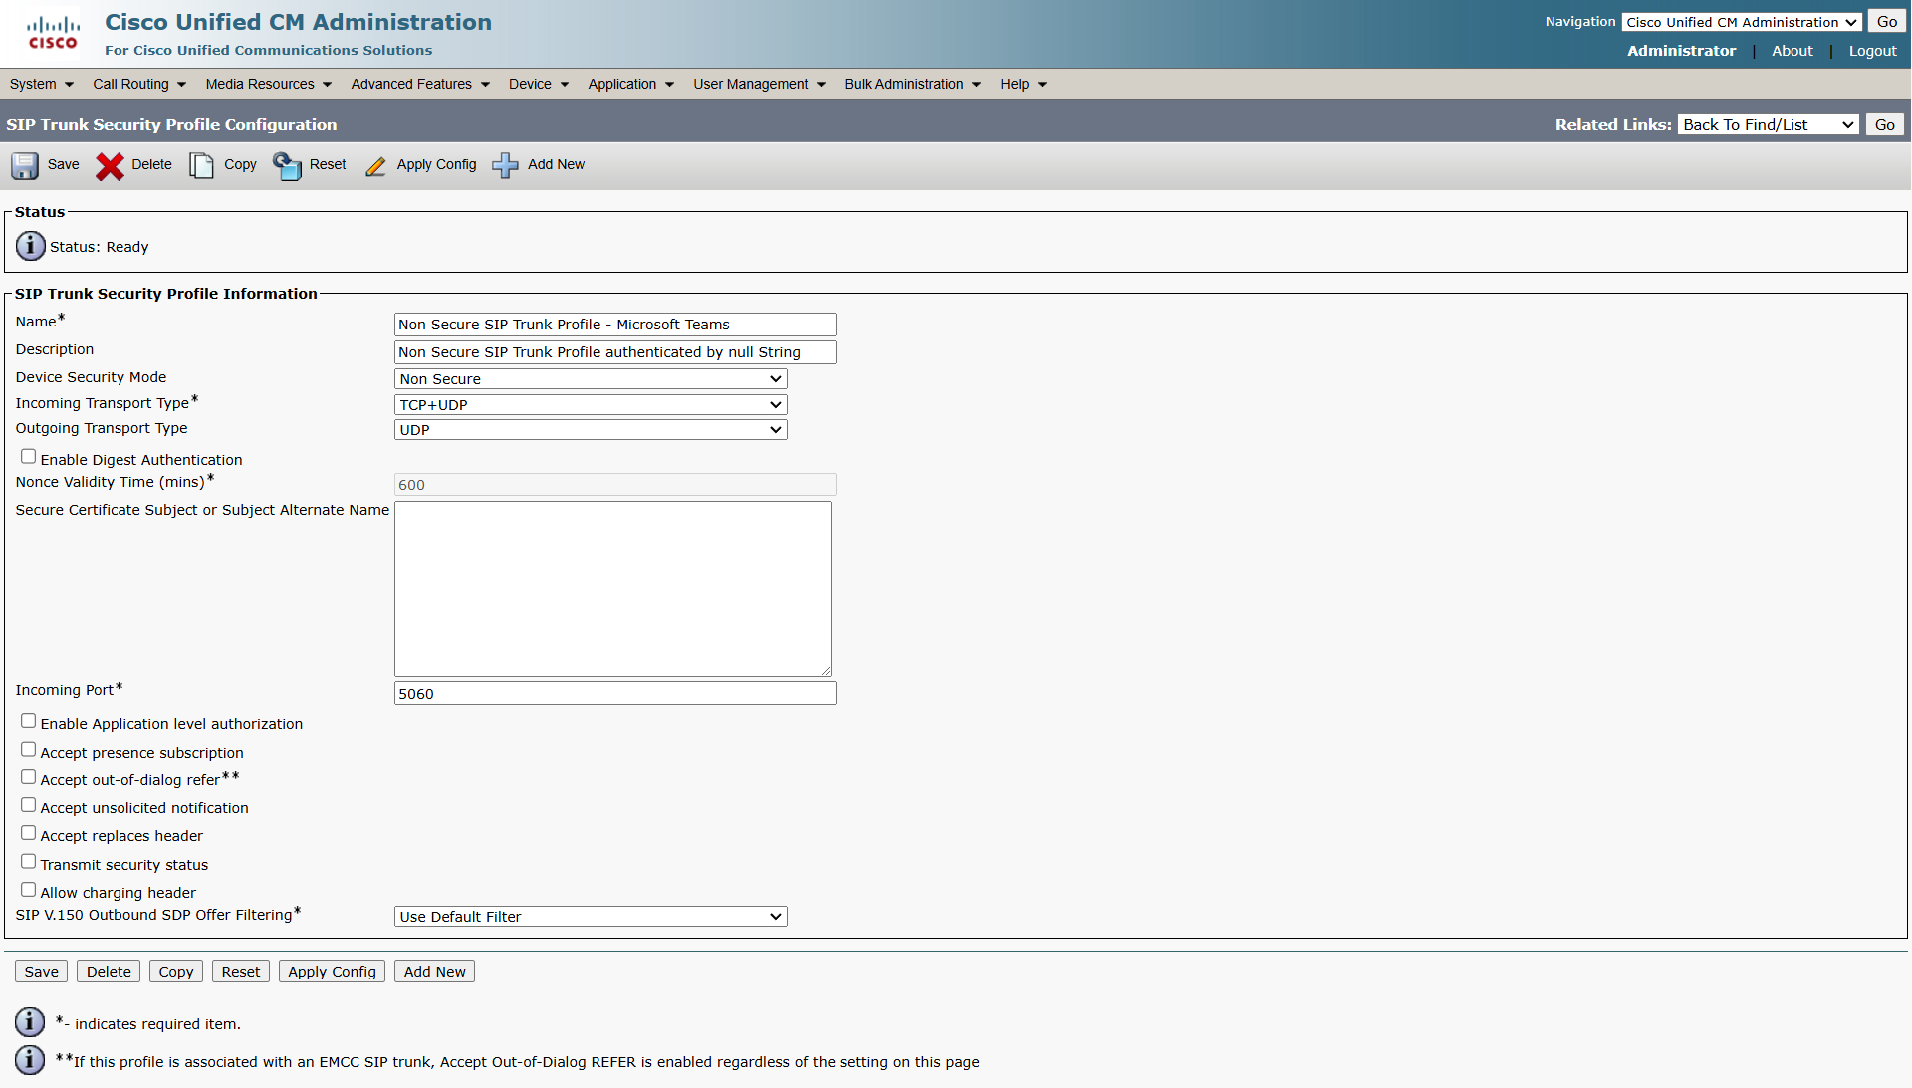1912x1088 pixels.
Task: Toggle Transmit security status checkbox
Action: coord(28,862)
